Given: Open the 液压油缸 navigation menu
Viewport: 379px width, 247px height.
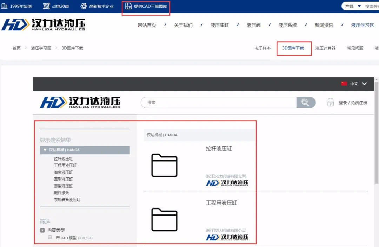Looking at the screenshot, I should point(219,25).
